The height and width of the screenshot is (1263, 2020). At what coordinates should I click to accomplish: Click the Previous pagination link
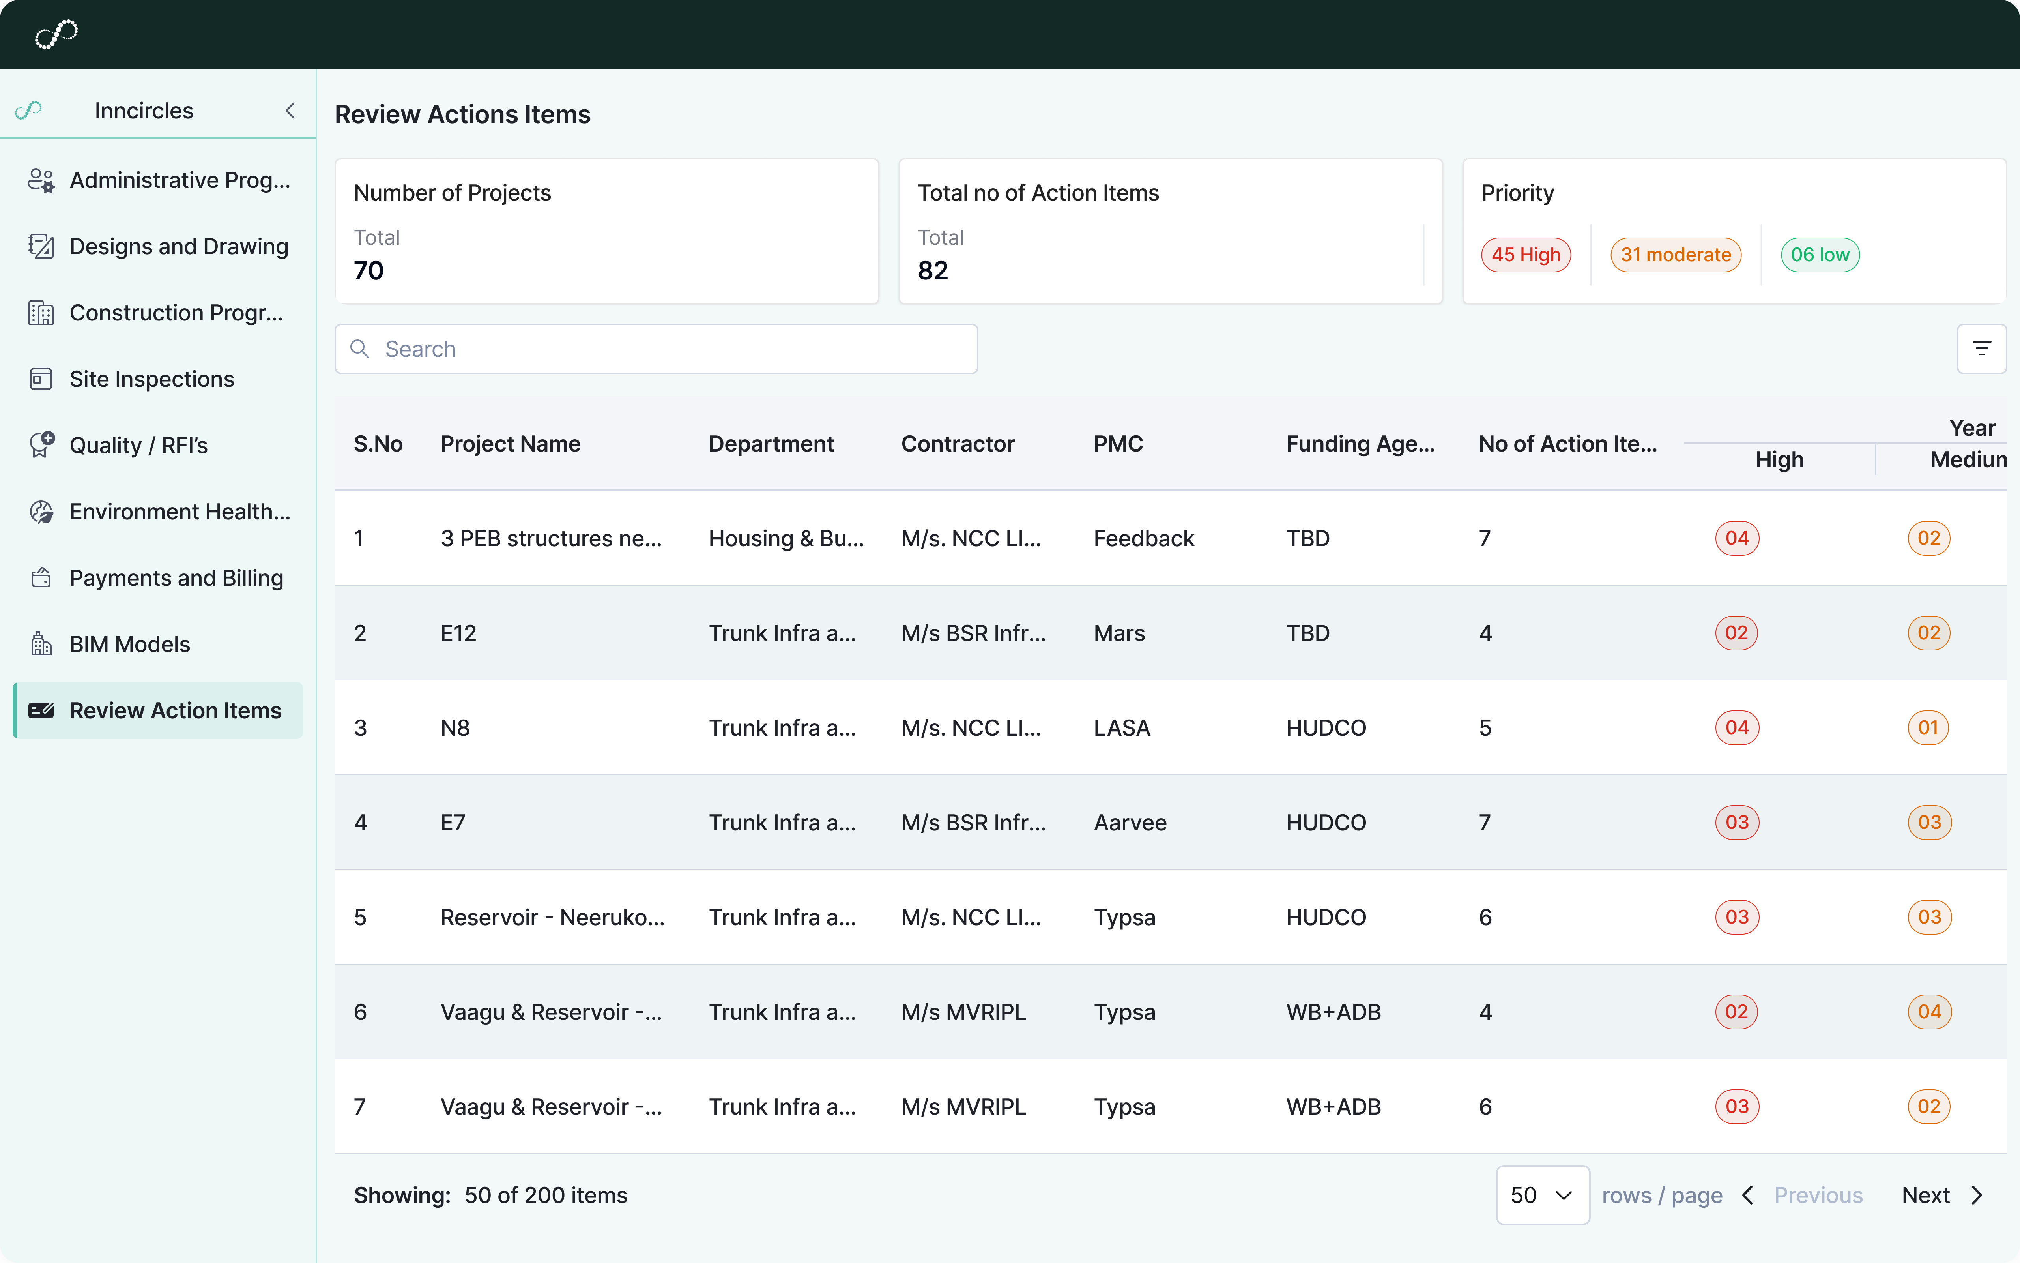pos(1817,1194)
